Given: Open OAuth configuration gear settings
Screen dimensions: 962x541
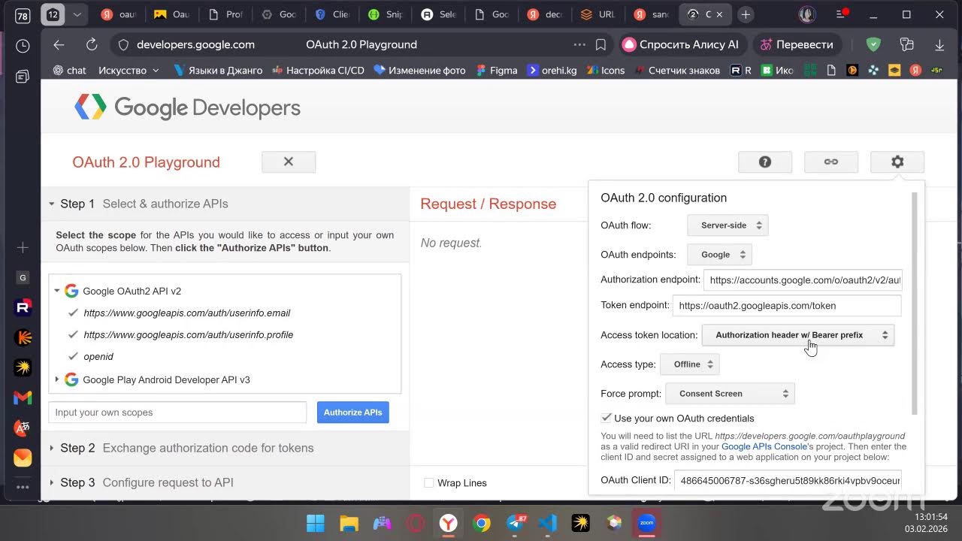Looking at the screenshot, I should click(x=897, y=162).
